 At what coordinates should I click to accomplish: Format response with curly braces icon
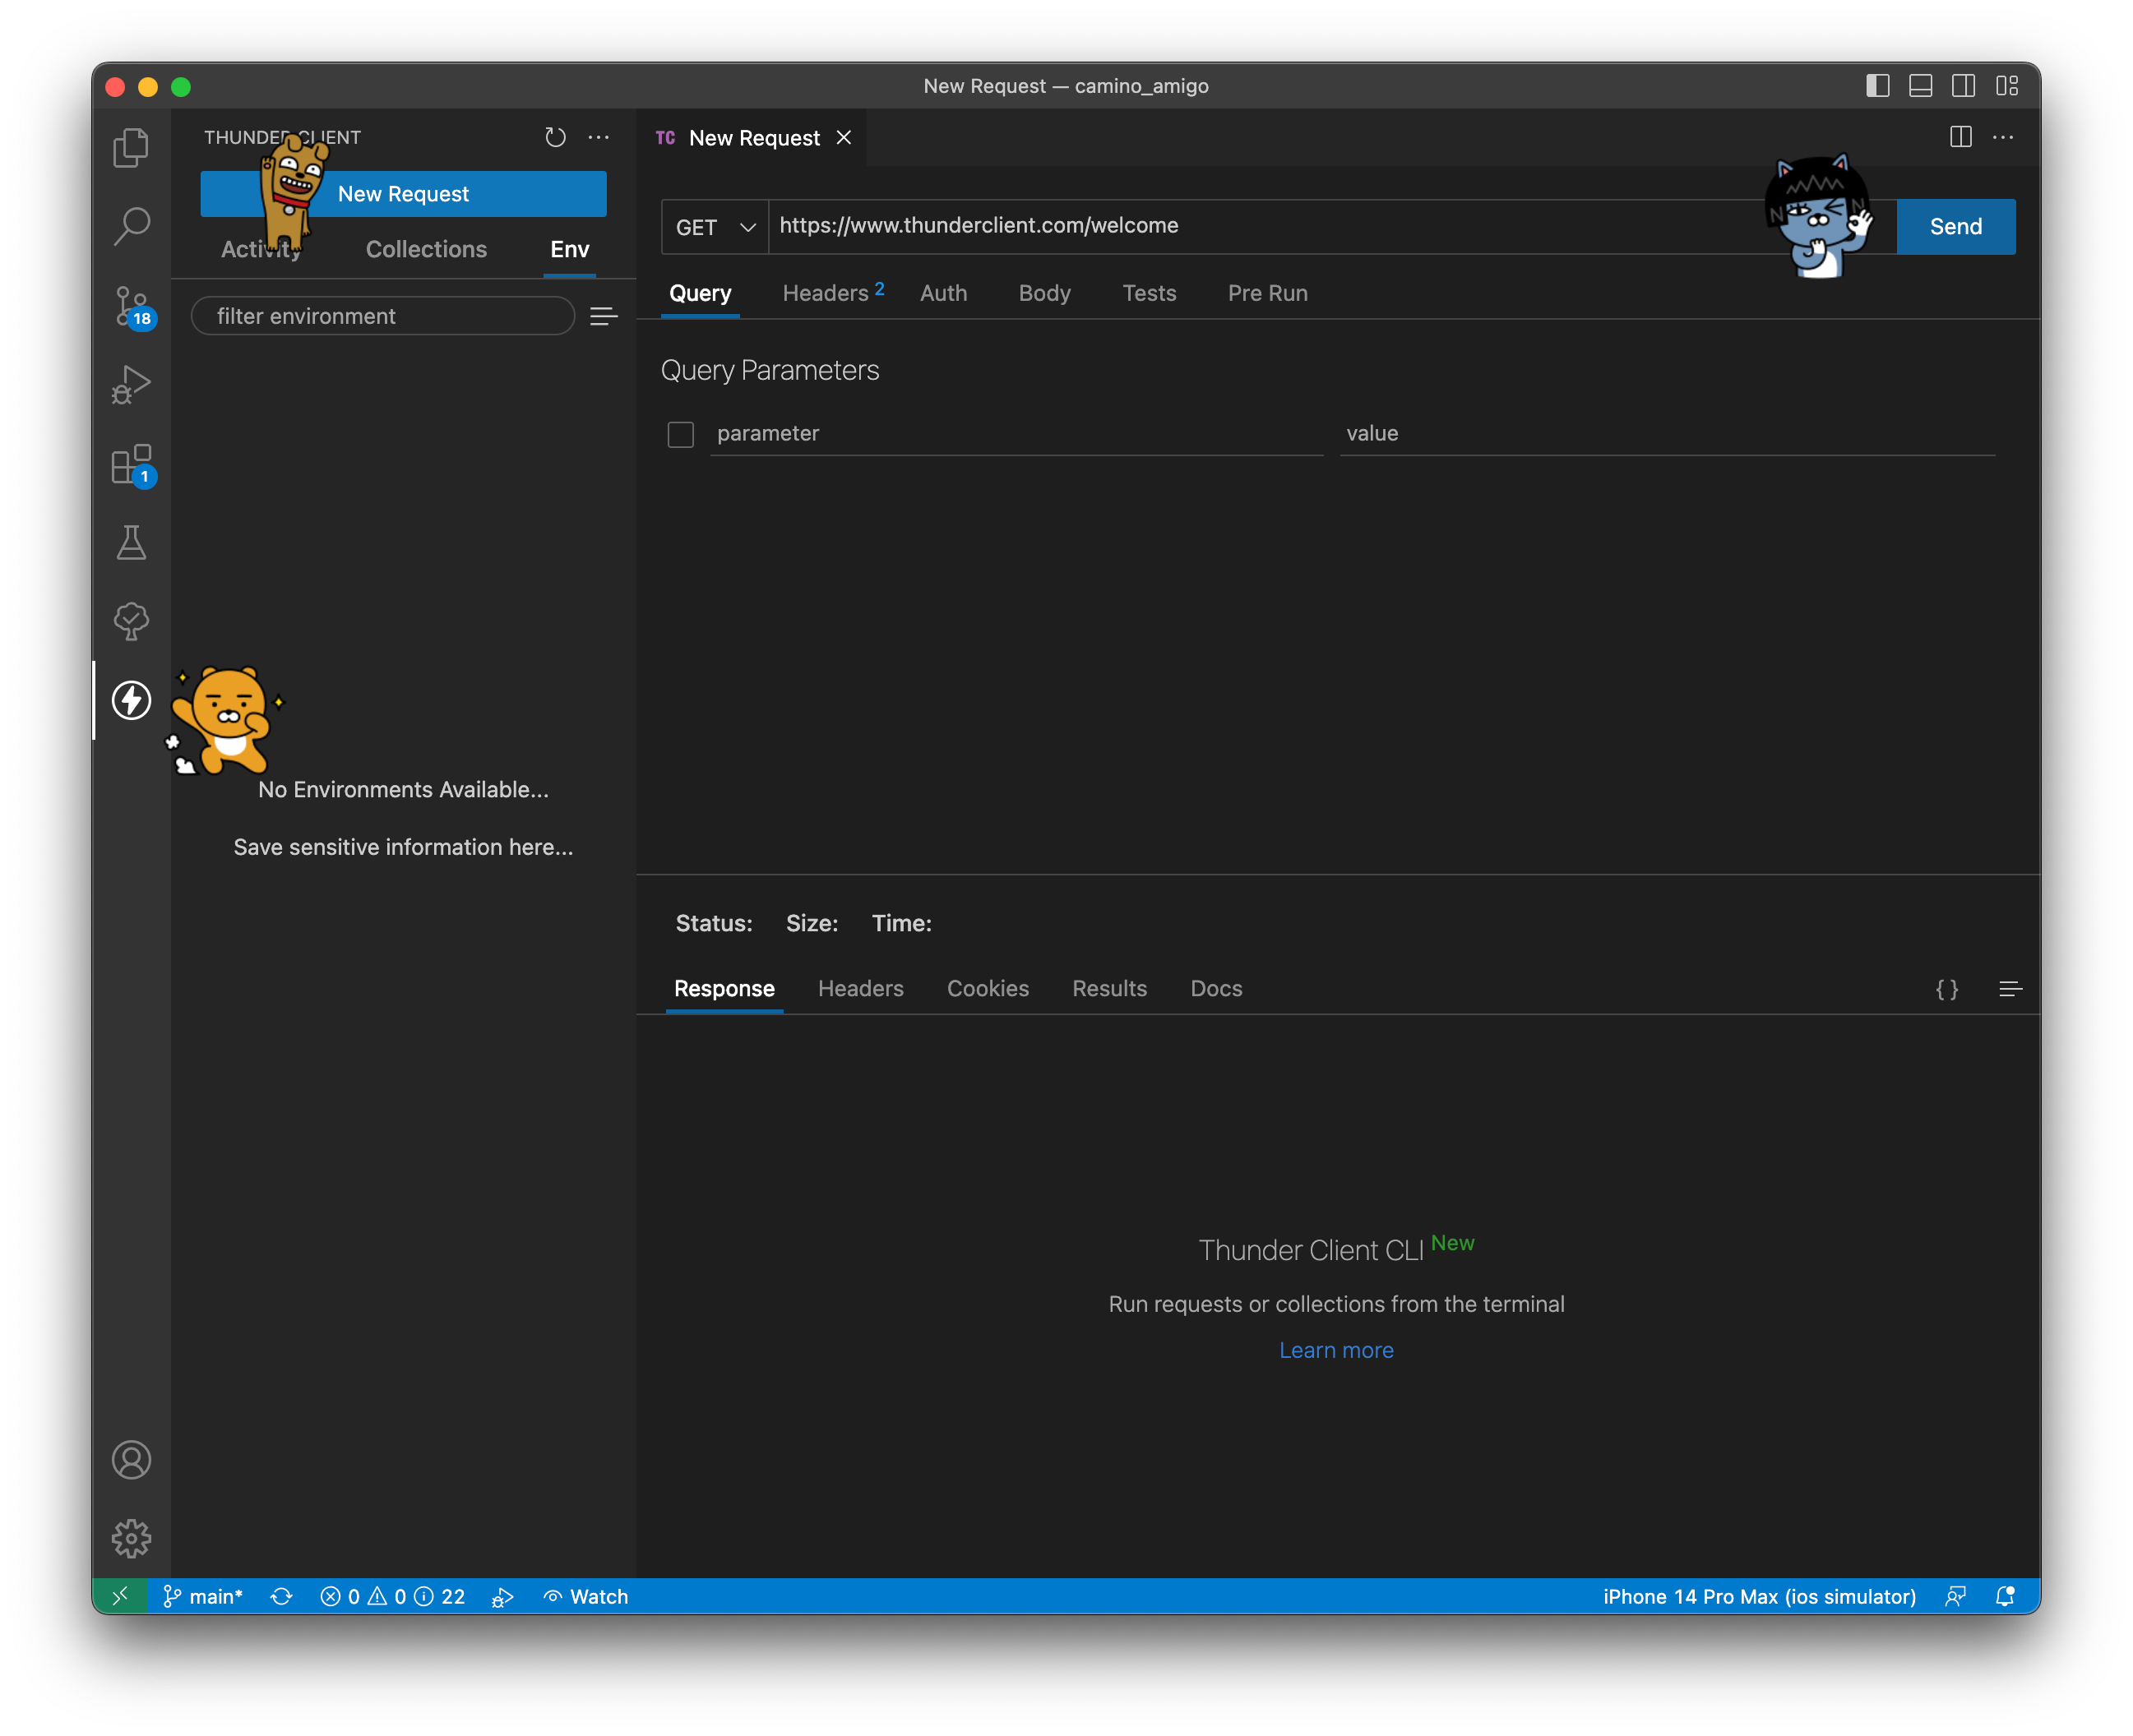1946,989
